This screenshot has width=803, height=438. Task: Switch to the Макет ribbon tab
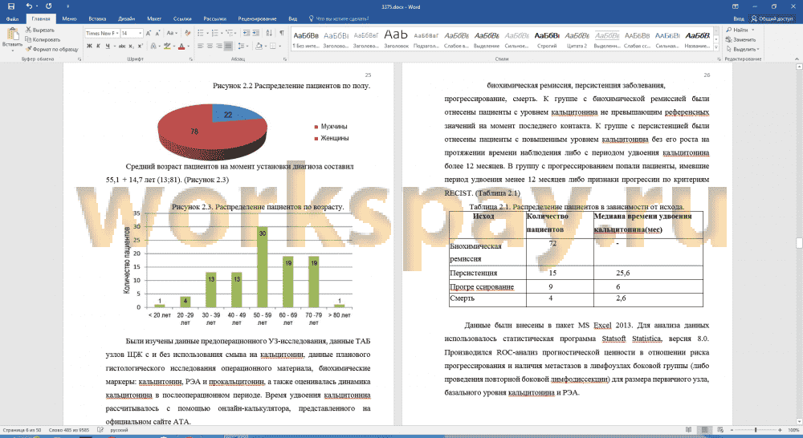click(x=154, y=18)
